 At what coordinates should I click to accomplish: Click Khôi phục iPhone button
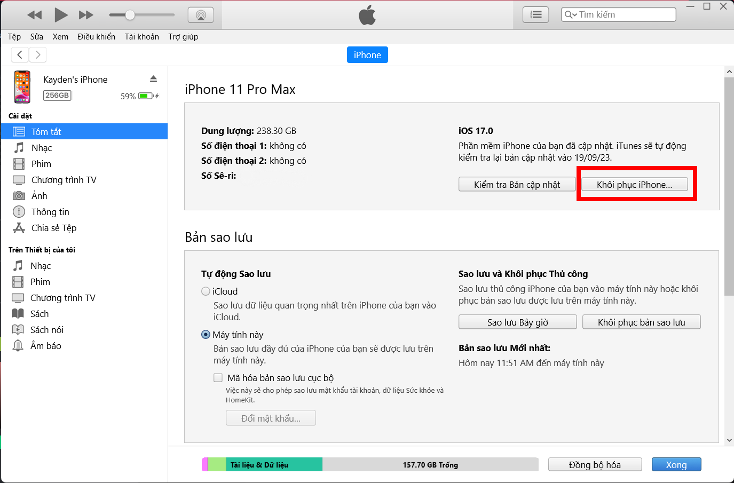[635, 184]
